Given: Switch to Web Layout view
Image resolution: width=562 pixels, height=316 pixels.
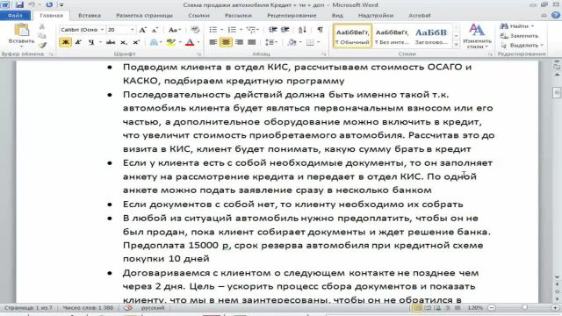Looking at the screenshot, I should click(437, 308).
